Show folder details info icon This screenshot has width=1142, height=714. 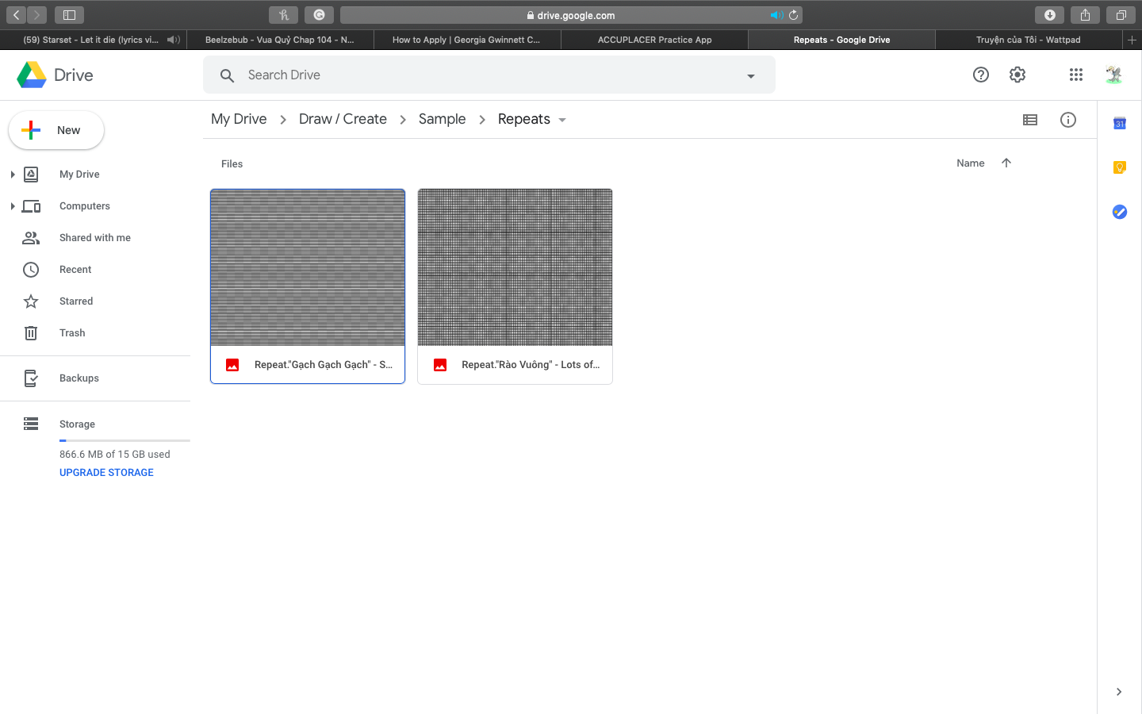[1068, 120]
